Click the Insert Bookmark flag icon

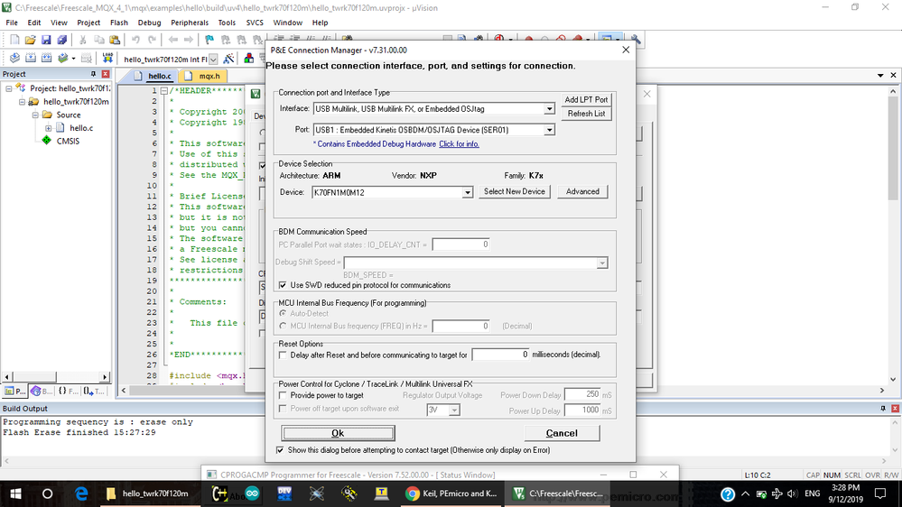[209, 40]
